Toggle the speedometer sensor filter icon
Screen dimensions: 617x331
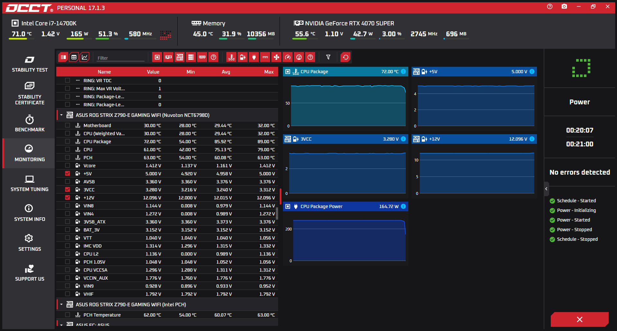tap(288, 57)
